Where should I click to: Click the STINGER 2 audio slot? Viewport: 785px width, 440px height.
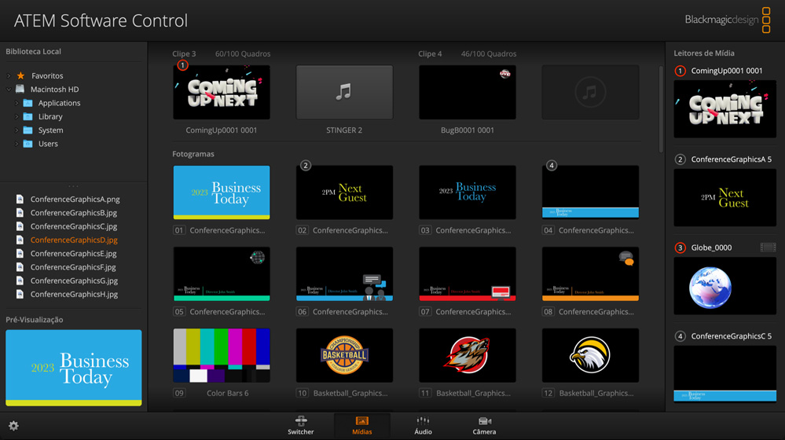coord(344,93)
